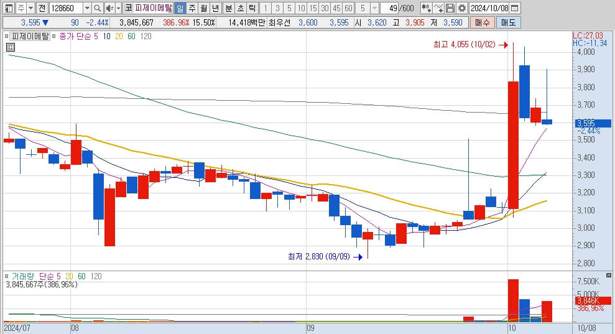Close the volume panel with small x icon
This screenshot has width=615, height=334.
(x=608, y=275)
